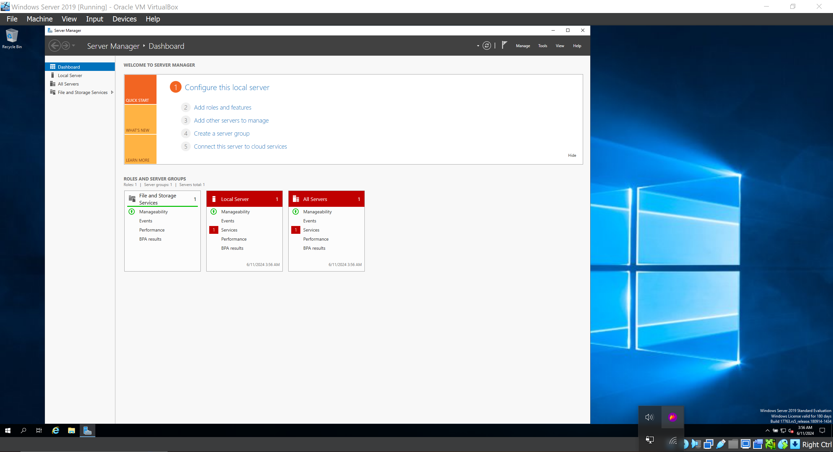Click Manageability status icon in Local Server tile
This screenshot has width=833, height=452.
214,212
